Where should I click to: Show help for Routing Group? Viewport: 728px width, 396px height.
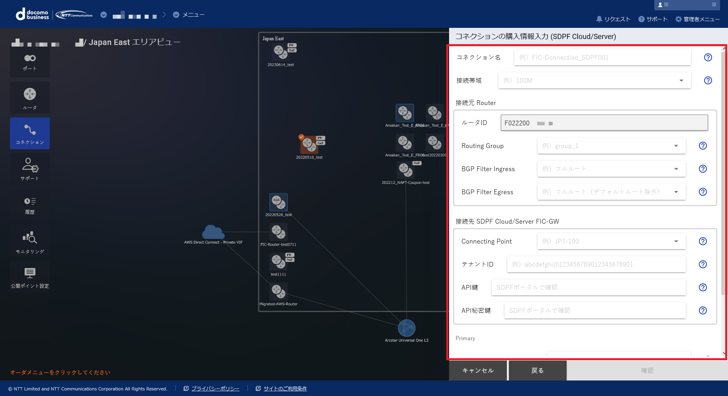(x=703, y=146)
